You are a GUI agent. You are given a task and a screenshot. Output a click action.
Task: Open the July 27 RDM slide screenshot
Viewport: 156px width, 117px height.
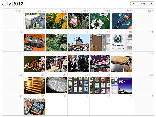click(122, 85)
